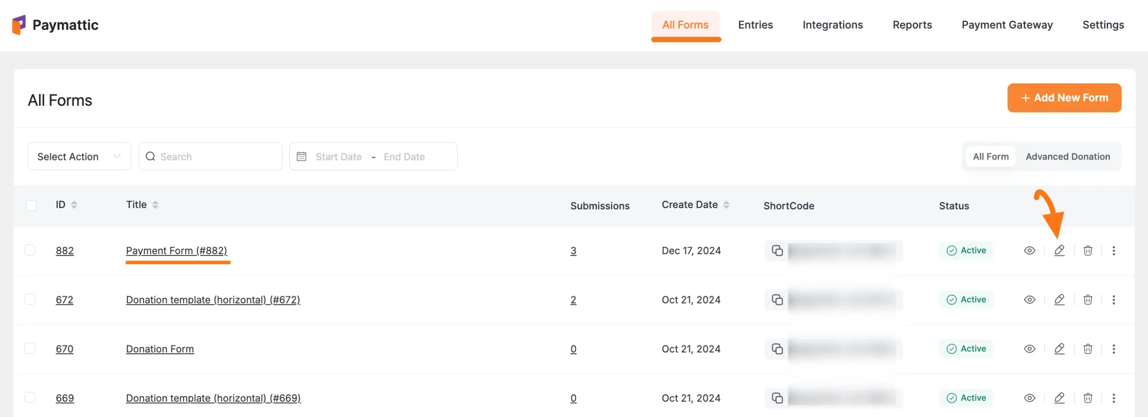This screenshot has width=1148, height=417.
Task: Switch filter to Advanced Donation
Action: pyautogui.click(x=1068, y=156)
